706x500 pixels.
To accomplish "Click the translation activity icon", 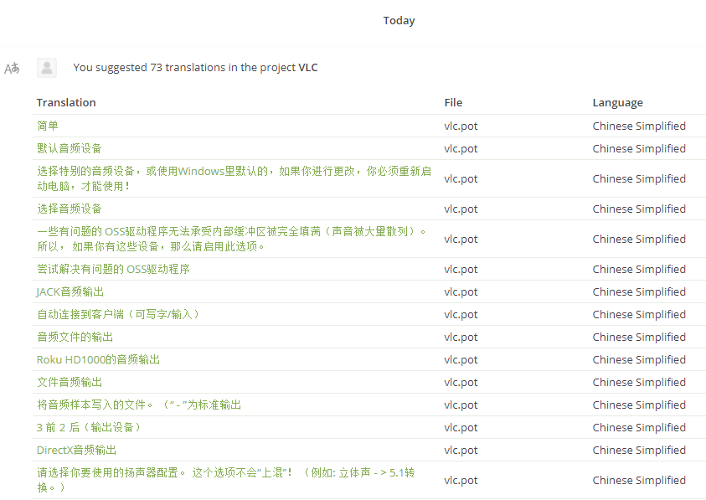I will tap(12, 69).
